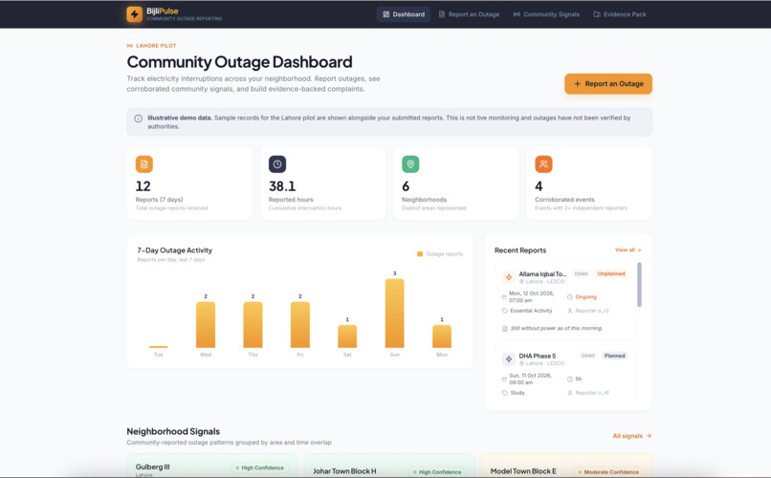Click the Wednesday bar in the chart
The width and height of the screenshot is (771, 478).
pos(206,325)
